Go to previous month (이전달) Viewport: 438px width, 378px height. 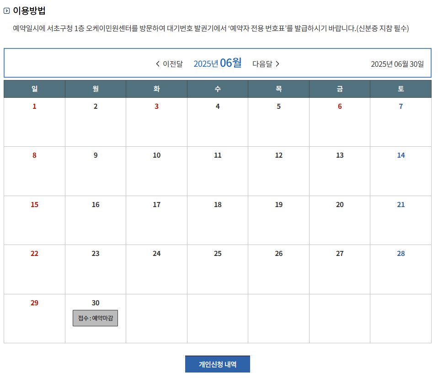pos(169,64)
